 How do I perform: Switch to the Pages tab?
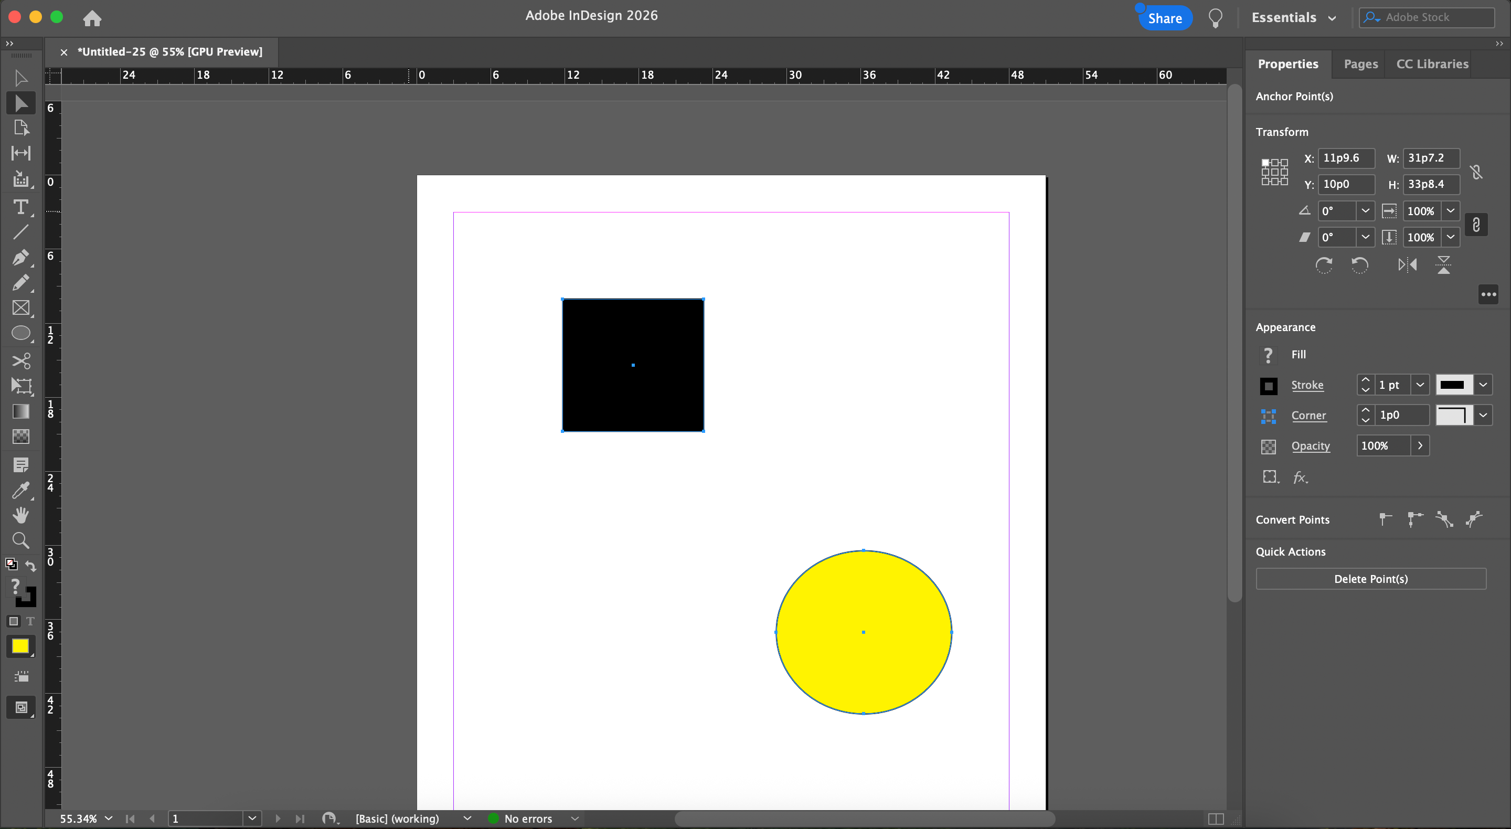pos(1360,64)
